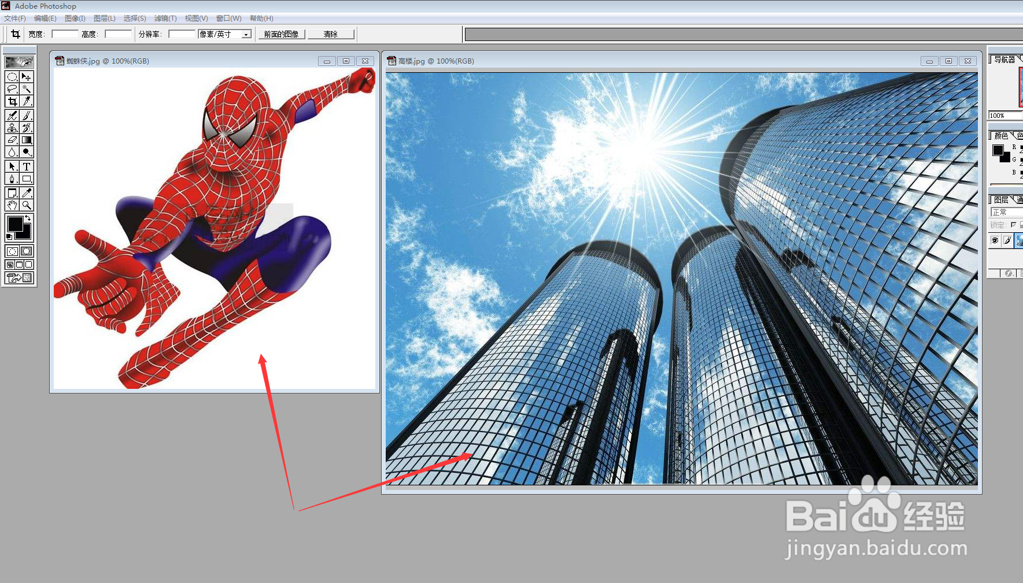Reset default foreground and background colors
The height and width of the screenshot is (583, 1023).
[9, 237]
